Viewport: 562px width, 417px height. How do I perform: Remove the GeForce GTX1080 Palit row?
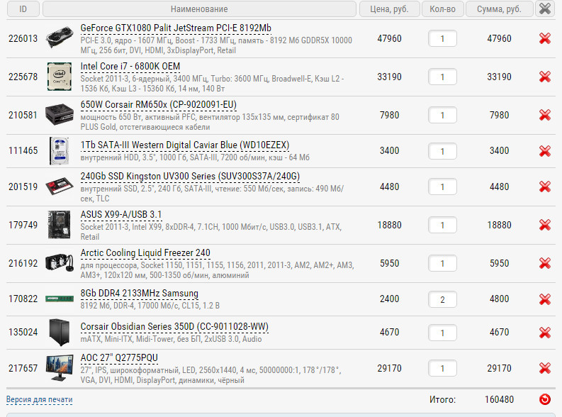pos(545,38)
